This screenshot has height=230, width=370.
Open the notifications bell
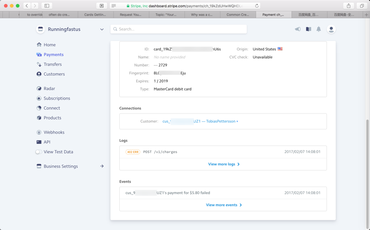tap(319, 29)
